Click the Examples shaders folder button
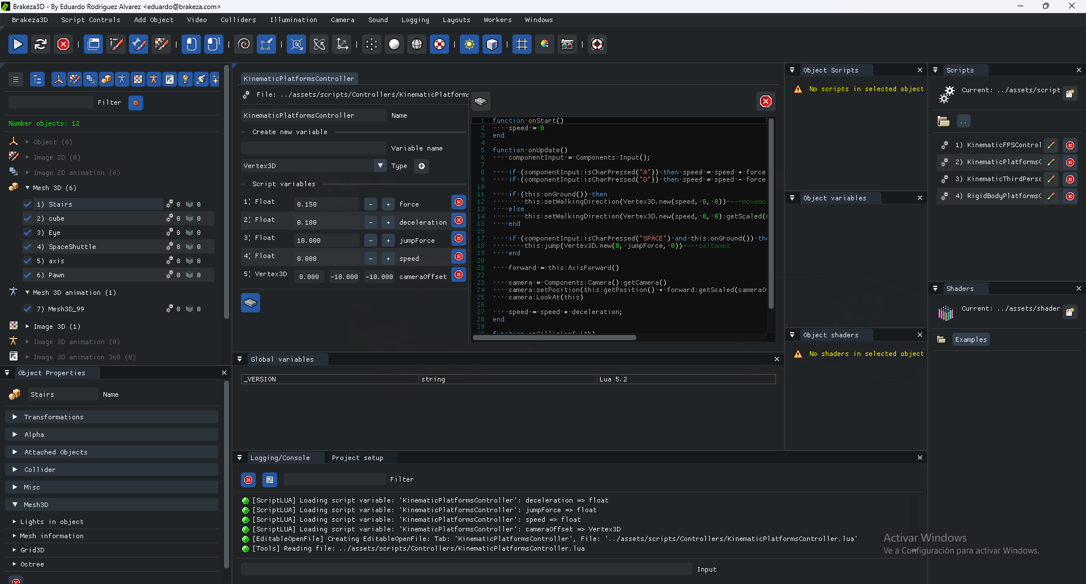This screenshot has width=1086, height=584. [x=970, y=340]
